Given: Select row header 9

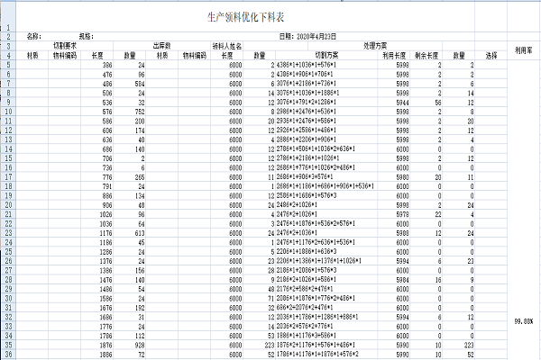Looking at the screenshot, I should (8, 102).
